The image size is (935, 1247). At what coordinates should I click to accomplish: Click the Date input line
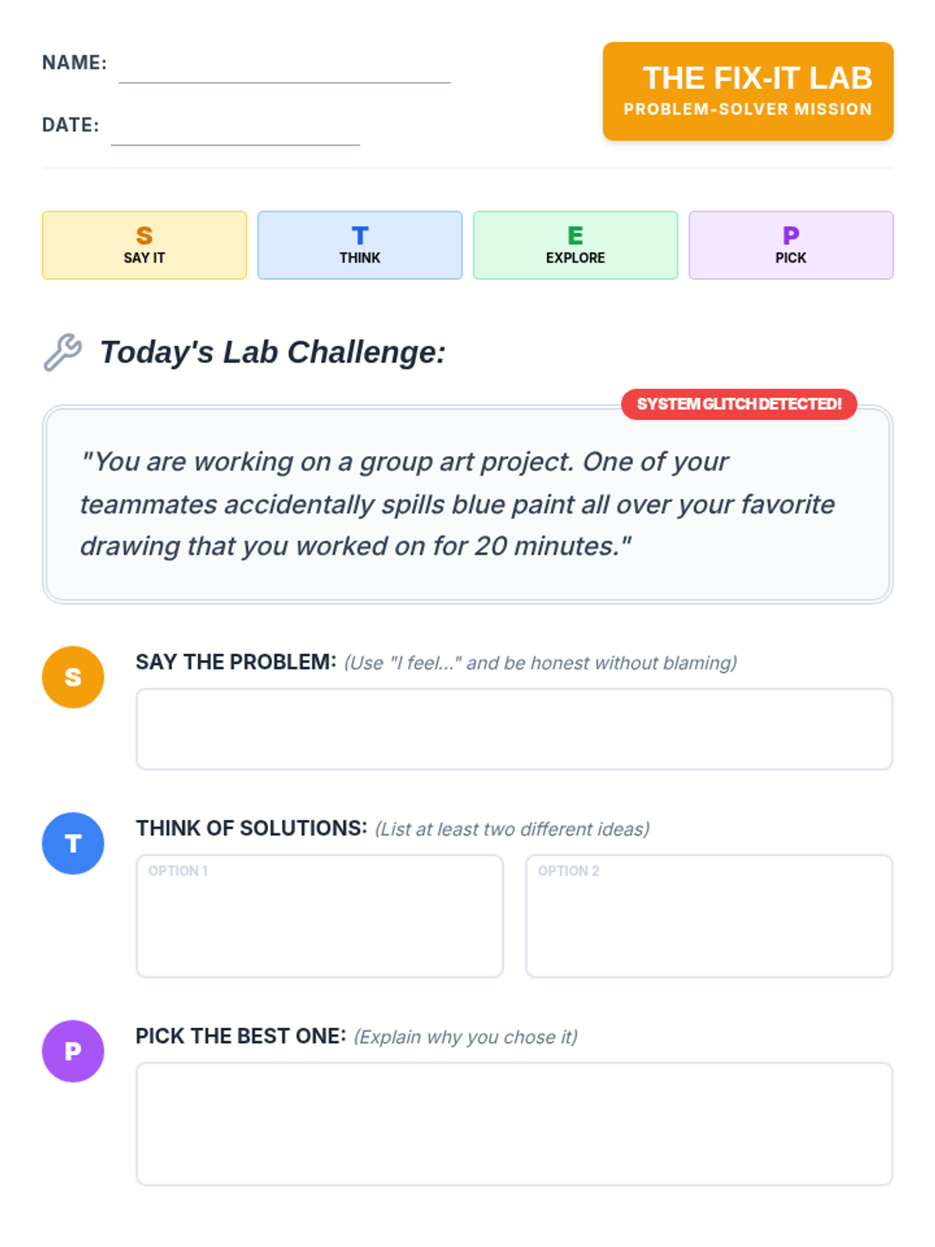point(235,132)
